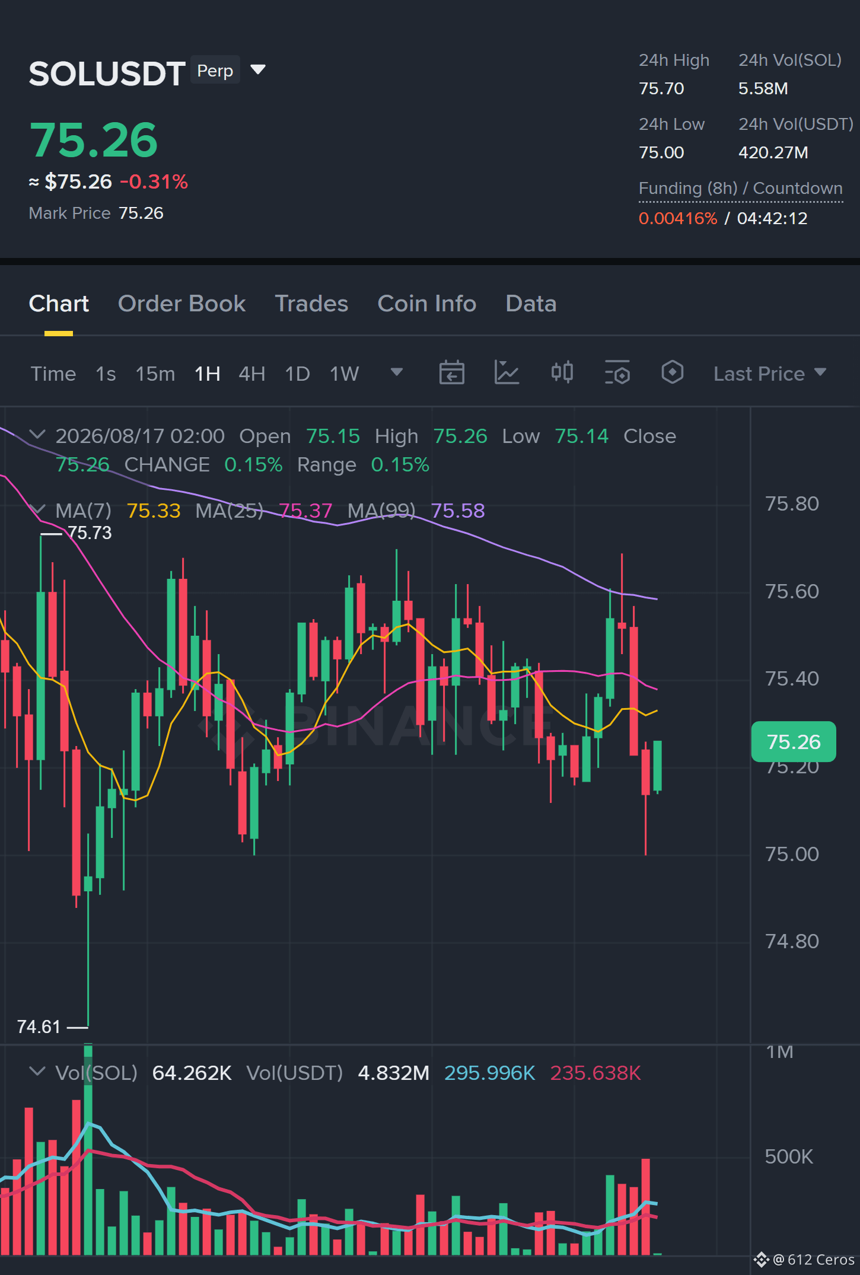Select the 1D chart interval
Image resolution: width=860 pixels, height=1275 pixels.
coord(297,374)
